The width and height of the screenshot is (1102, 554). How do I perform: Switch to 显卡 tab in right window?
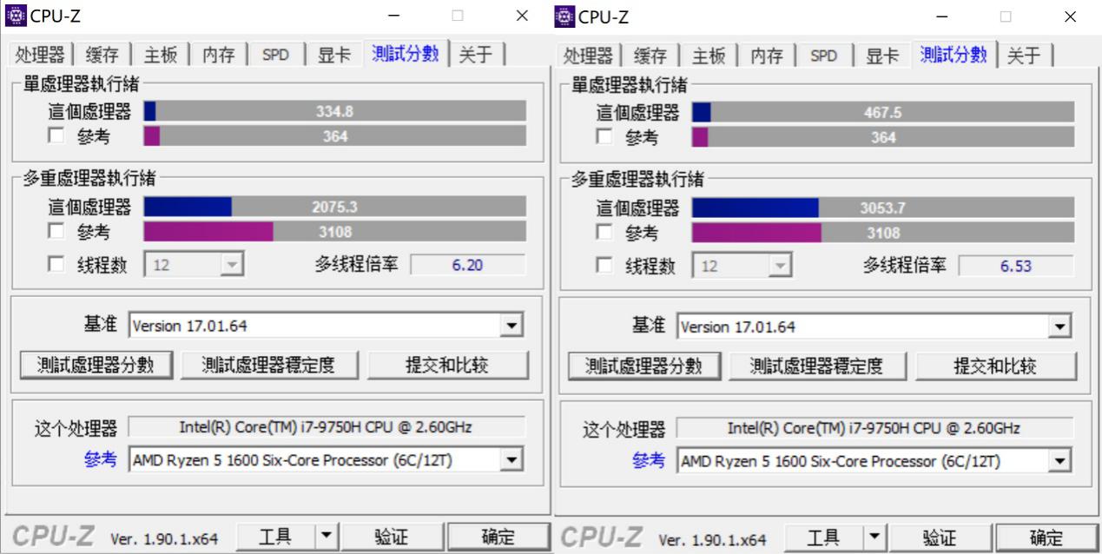pyautogui.click(x=883, y=55)
